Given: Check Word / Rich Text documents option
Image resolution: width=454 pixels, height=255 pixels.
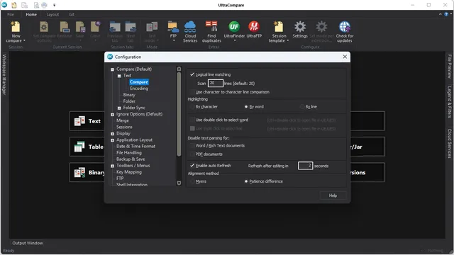Looking at the screenshot, I should (192, 145).
